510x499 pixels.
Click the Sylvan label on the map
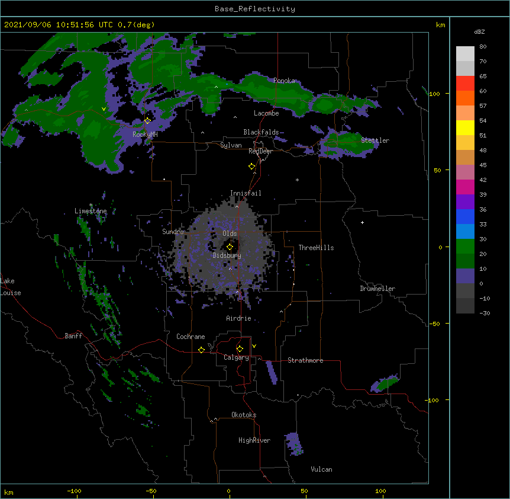click(x=231, y=145)
